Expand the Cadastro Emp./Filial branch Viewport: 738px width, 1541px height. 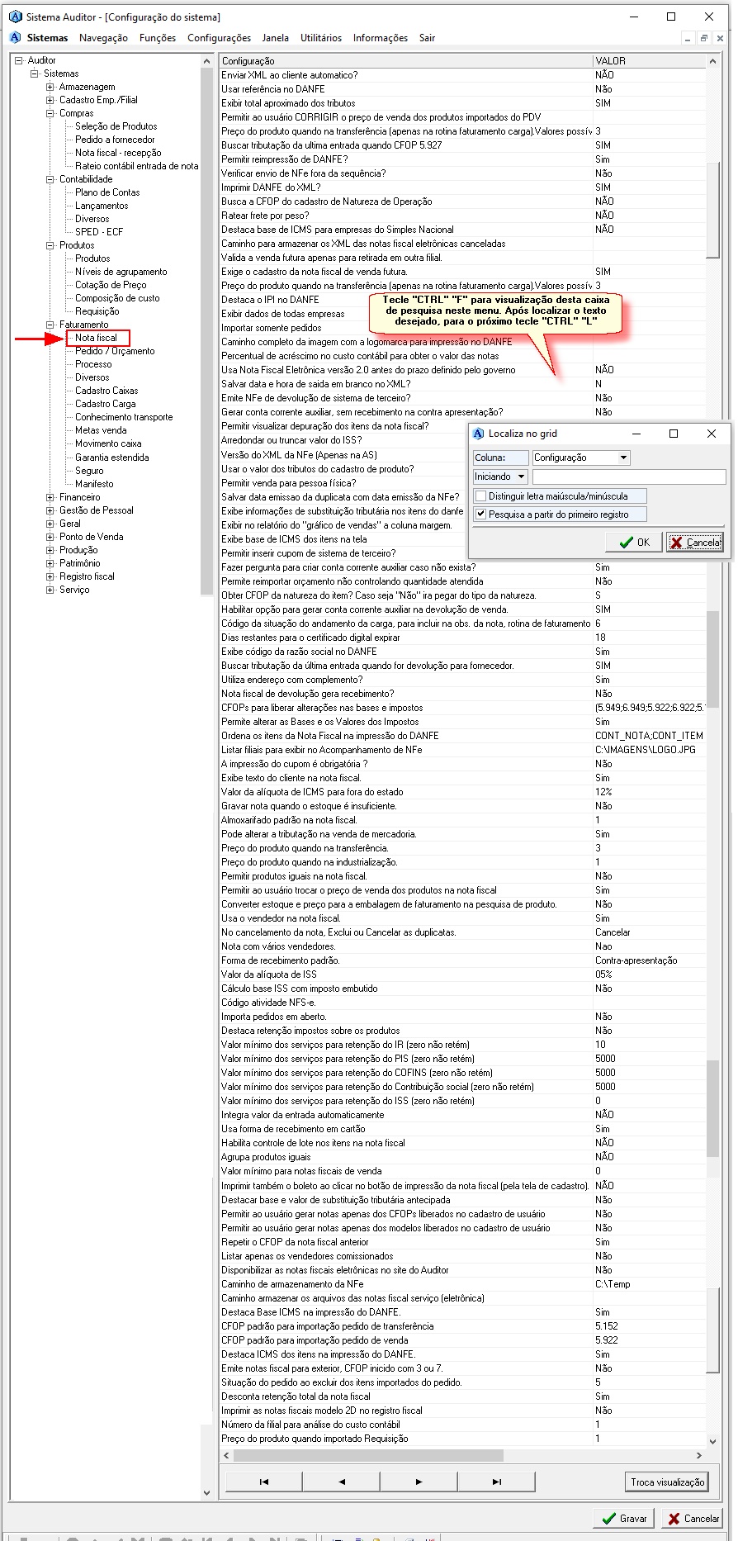(x=50, y=100)
